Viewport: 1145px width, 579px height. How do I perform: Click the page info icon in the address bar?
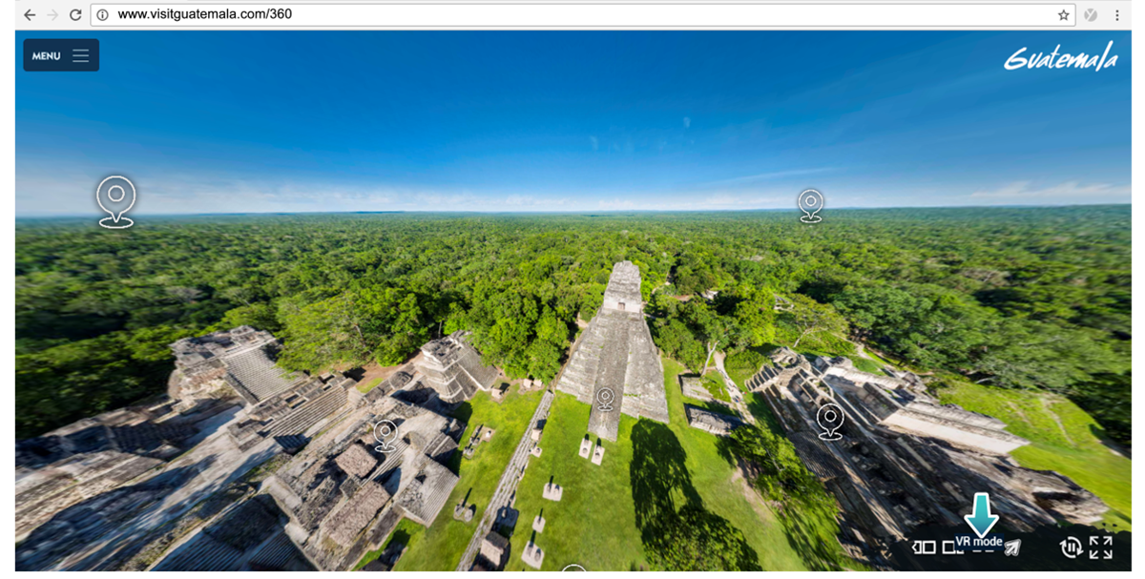point(101,14)
